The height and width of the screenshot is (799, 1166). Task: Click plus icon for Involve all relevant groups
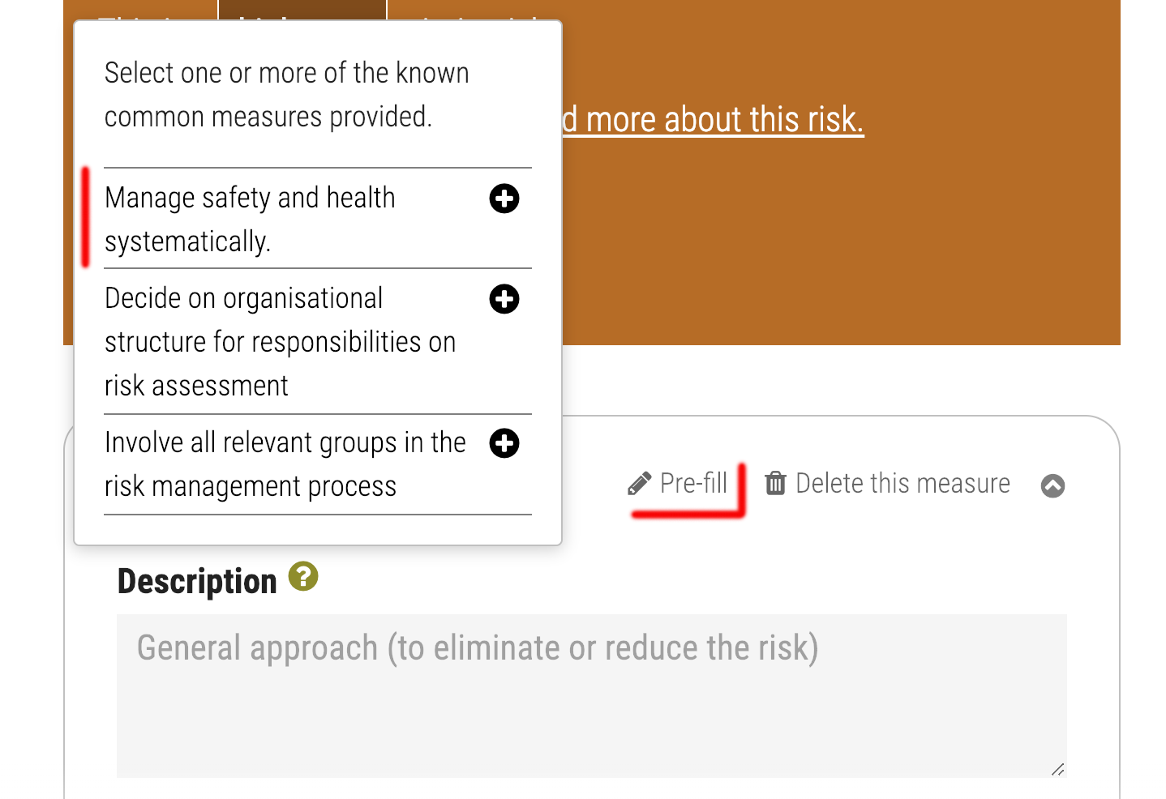coord(504,443)
